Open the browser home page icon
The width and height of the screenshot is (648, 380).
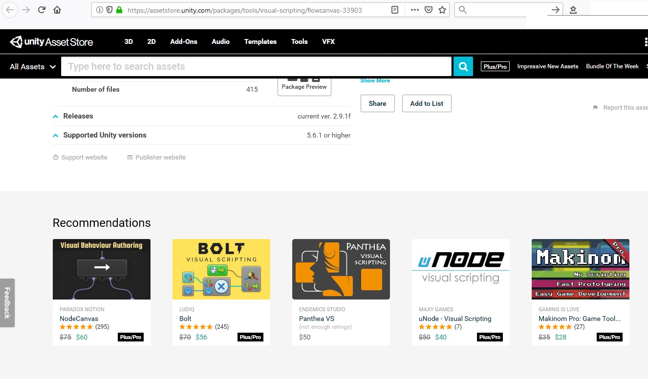pyautogui.click(x=57, y=10)
